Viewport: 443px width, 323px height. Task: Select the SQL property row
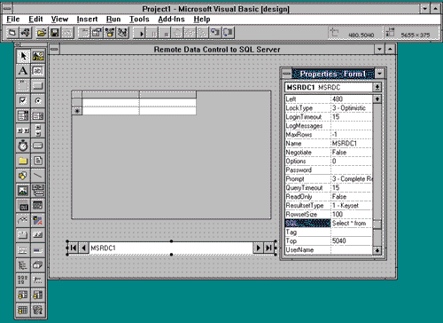(x=329, y=224)
